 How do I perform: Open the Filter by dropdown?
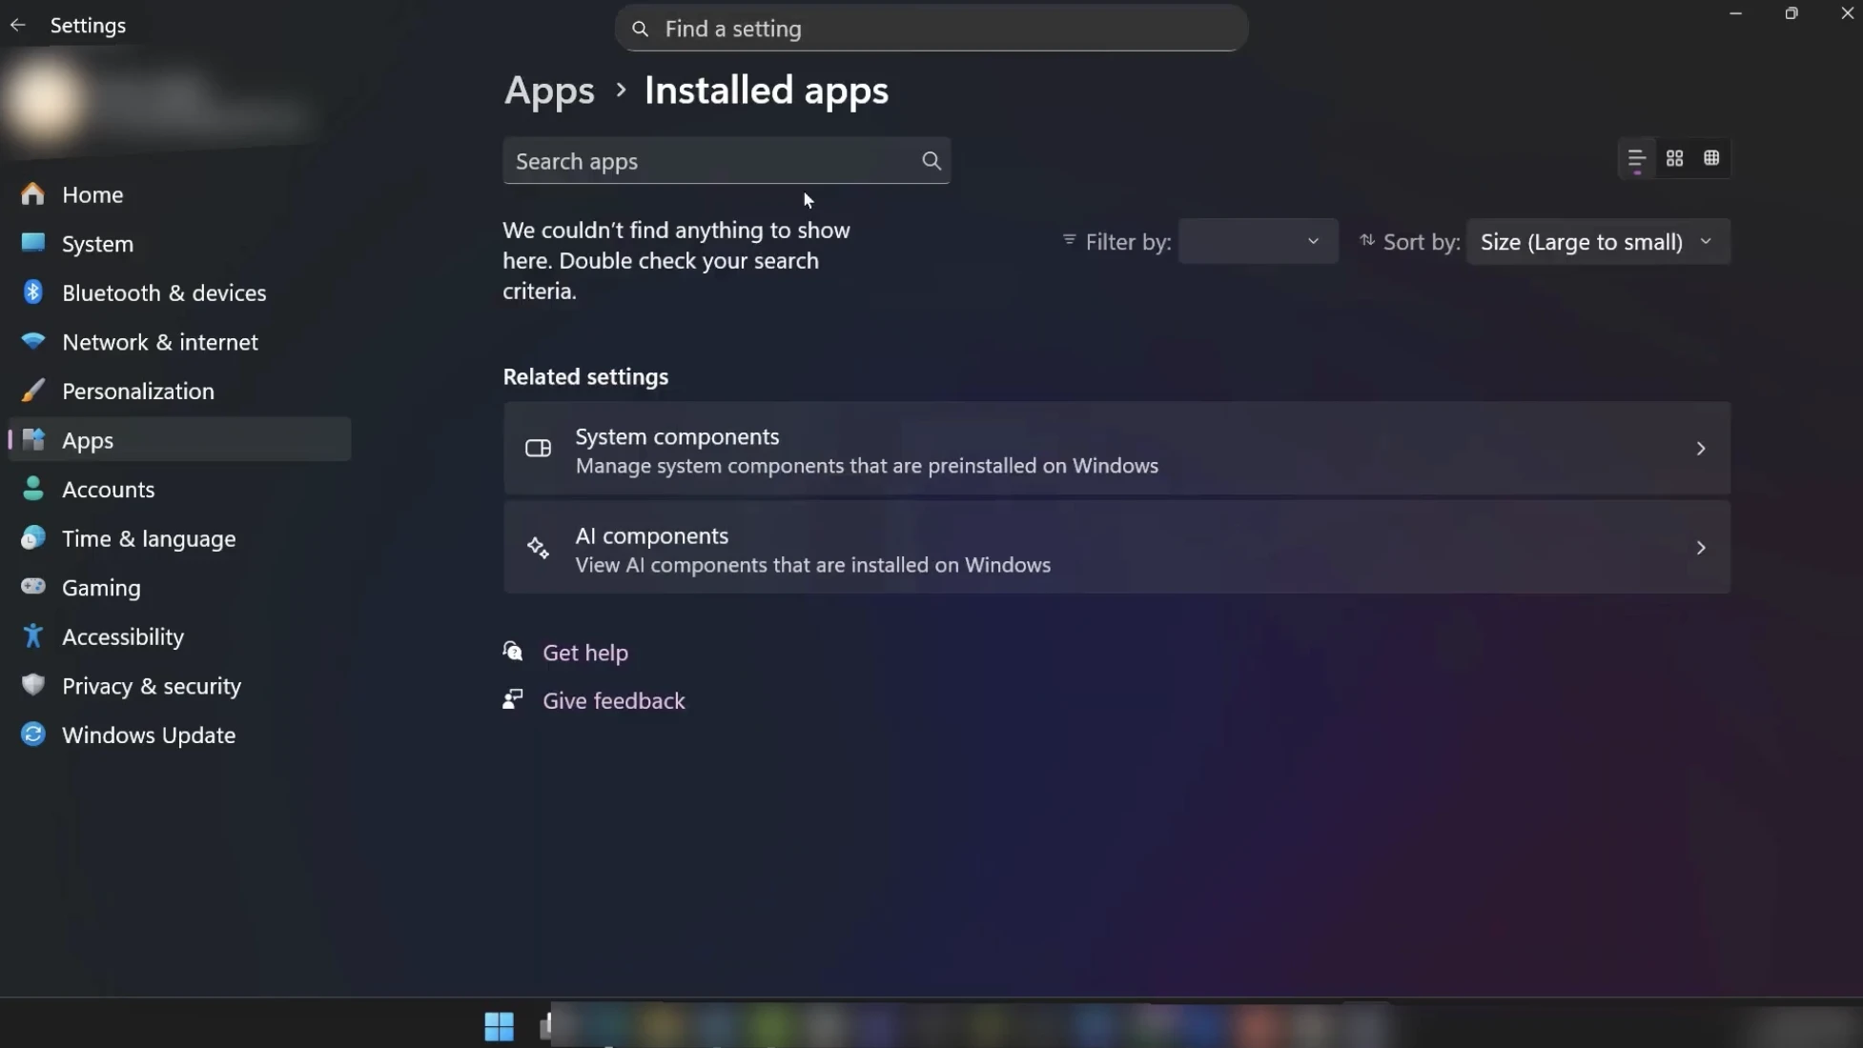tap(1258, 242)
